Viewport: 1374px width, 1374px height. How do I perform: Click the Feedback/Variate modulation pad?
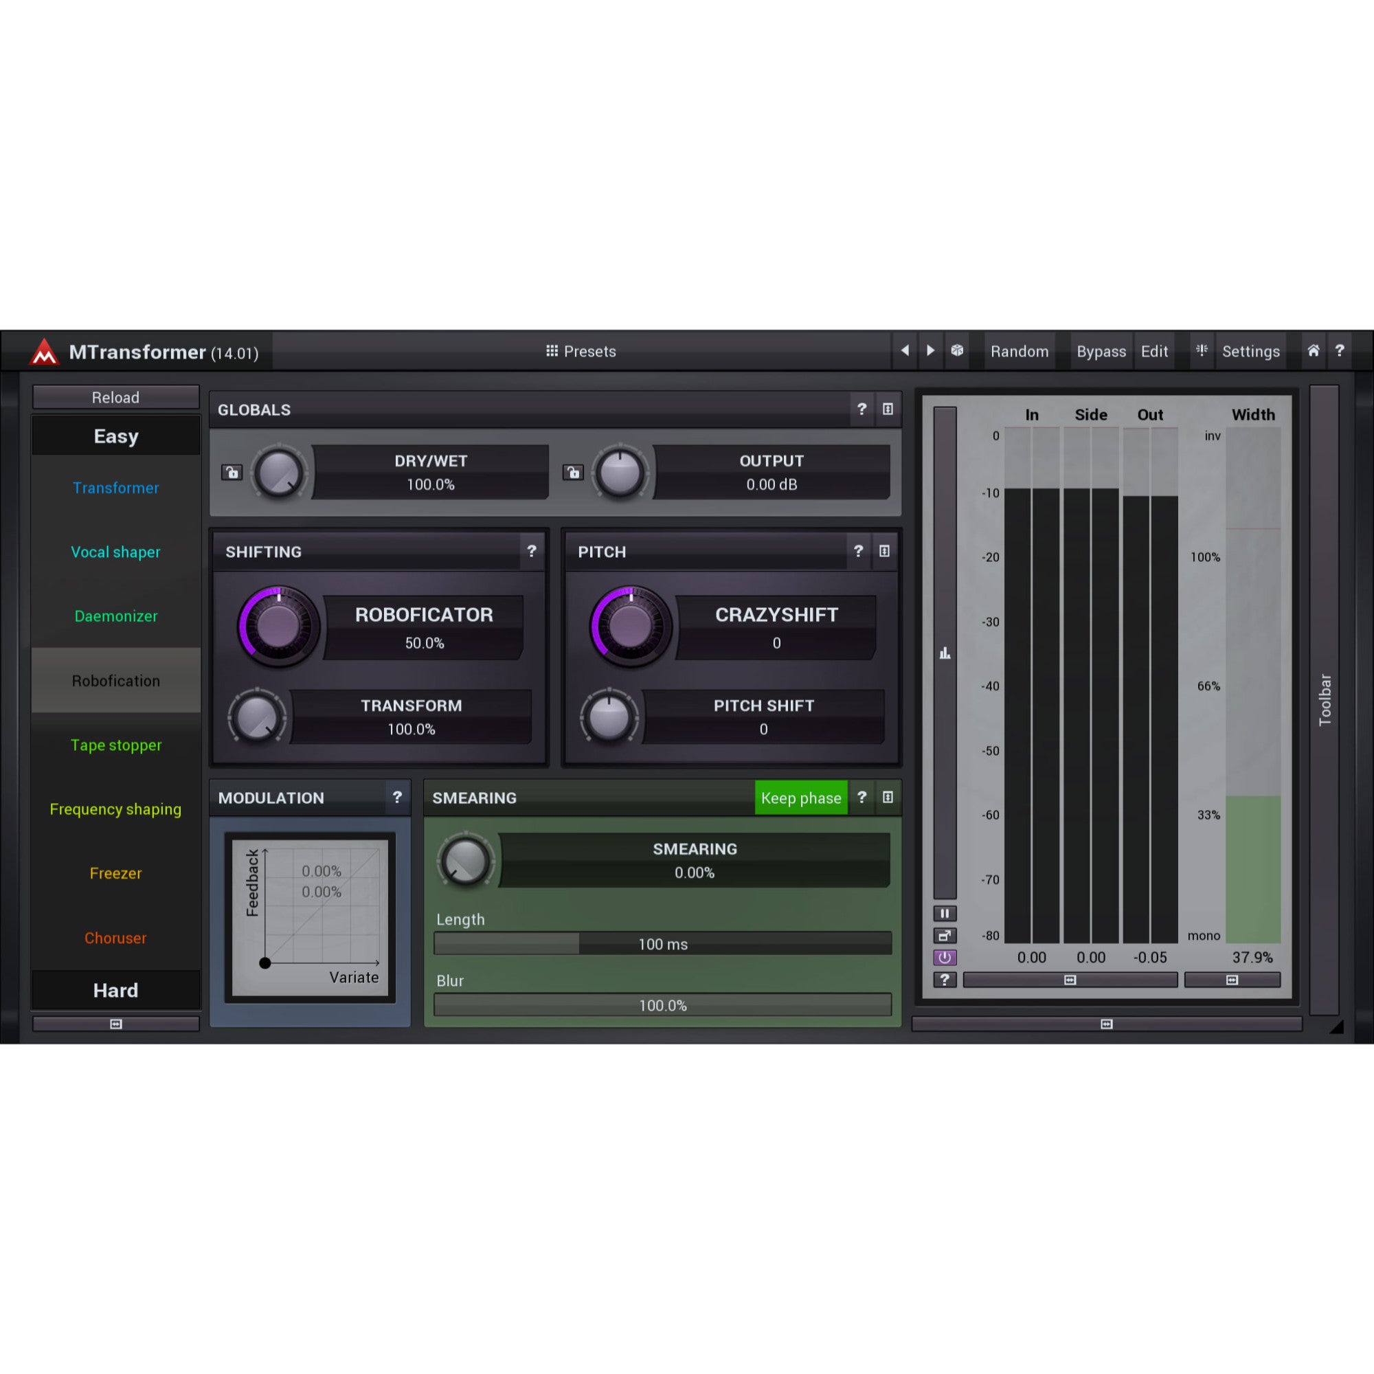tap(310, 917)
